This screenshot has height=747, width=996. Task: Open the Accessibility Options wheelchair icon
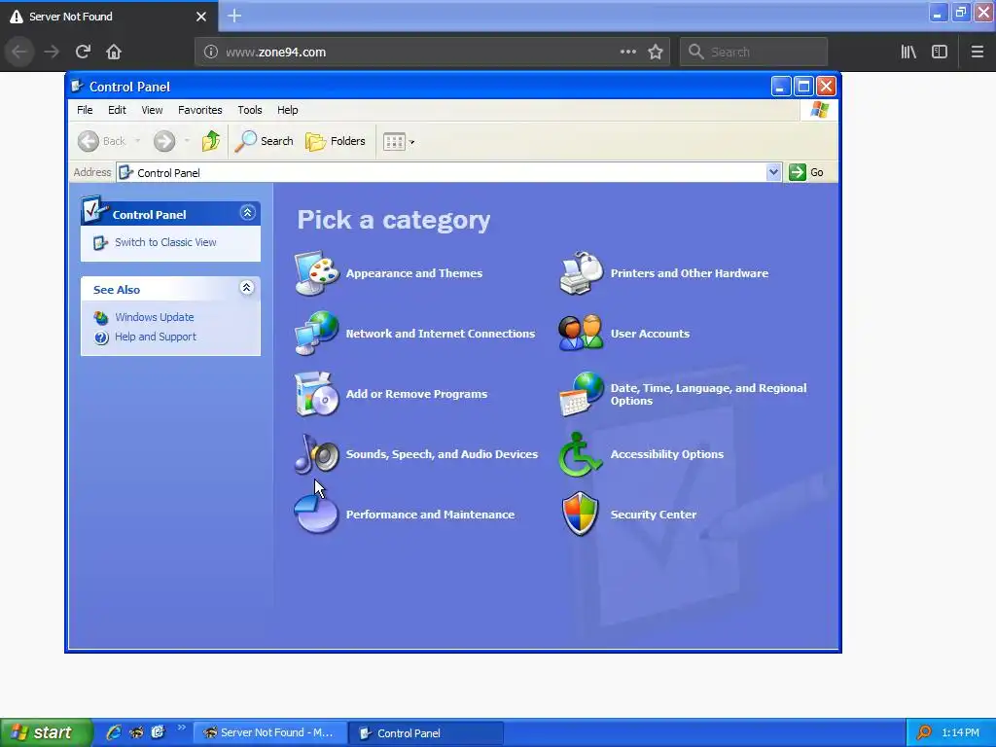pos(581,453)
